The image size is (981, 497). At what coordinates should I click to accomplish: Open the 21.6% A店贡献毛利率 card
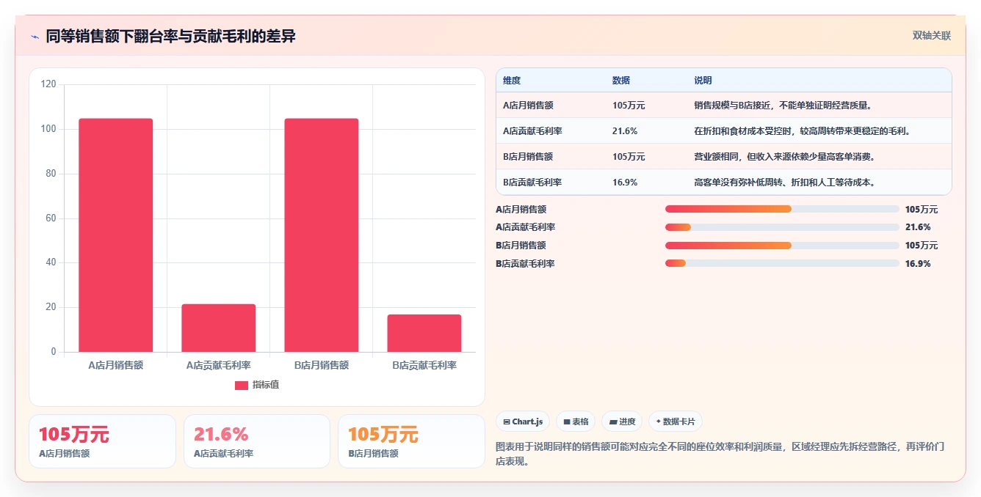pyautogui.click(x=257, y=441)
